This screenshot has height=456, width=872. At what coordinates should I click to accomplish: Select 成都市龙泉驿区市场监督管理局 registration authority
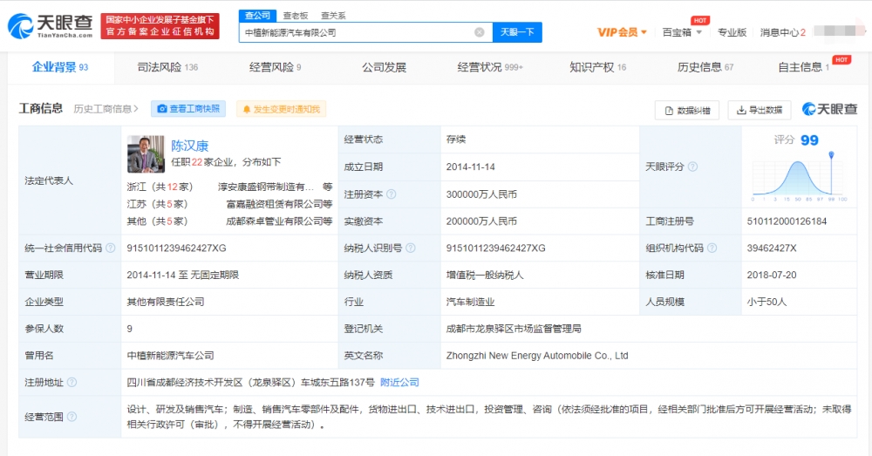514,329
